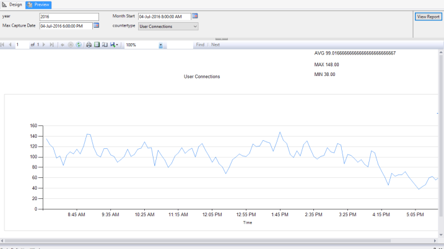
Task: Click the Print report icon
Action: (89, 45)
